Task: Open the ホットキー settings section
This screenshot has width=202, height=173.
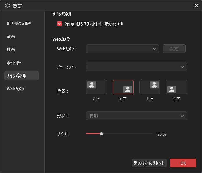Action: 14,63
